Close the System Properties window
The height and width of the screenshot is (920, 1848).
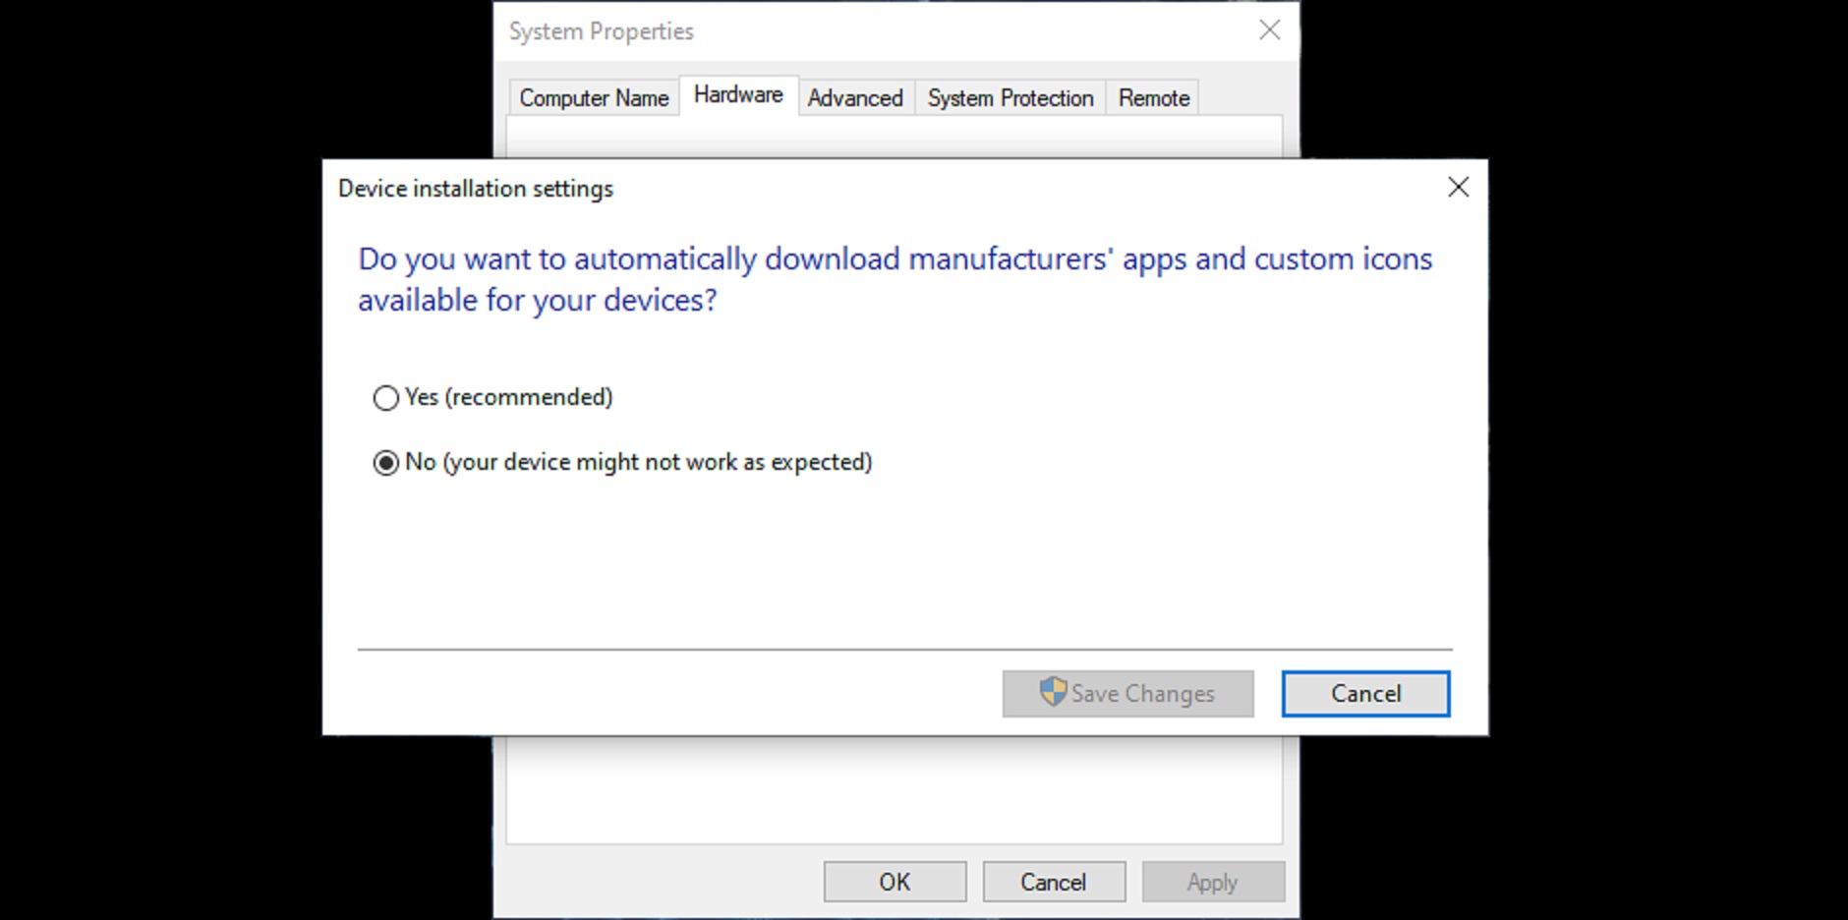[x=1269, y=30]
